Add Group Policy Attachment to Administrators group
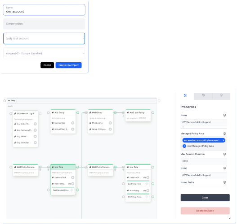Image resolution: width=237 pixels, height=224 pixels. [x=73, y=129]
